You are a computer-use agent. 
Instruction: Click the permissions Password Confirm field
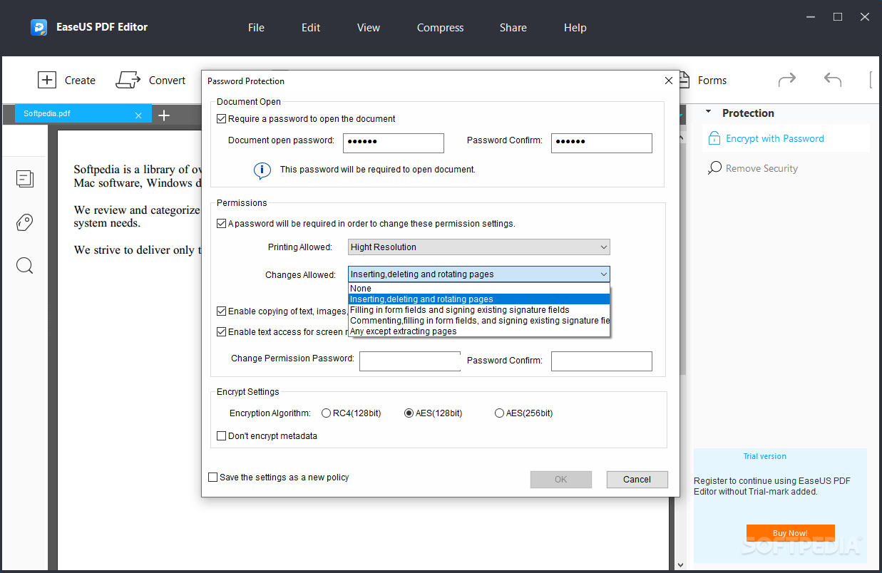point(602,361)
